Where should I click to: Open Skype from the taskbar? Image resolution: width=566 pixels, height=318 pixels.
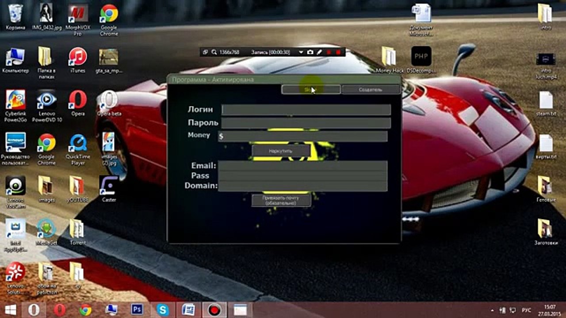163,310
